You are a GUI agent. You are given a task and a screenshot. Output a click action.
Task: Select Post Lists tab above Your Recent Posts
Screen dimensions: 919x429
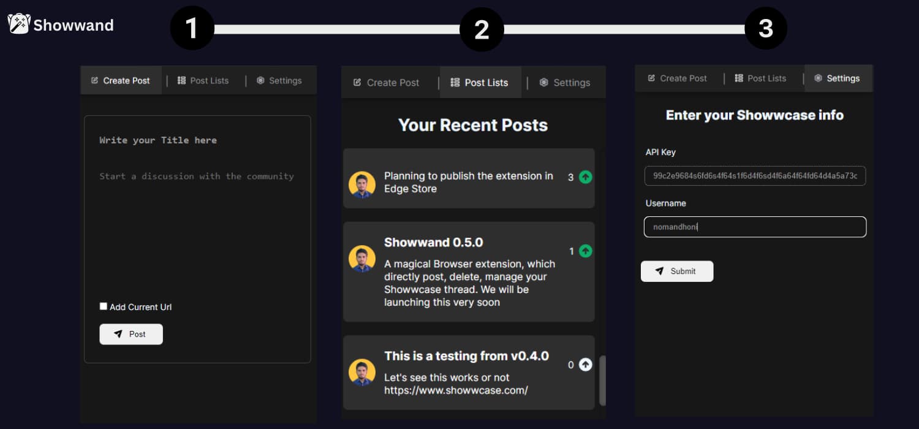click(480, 83)
